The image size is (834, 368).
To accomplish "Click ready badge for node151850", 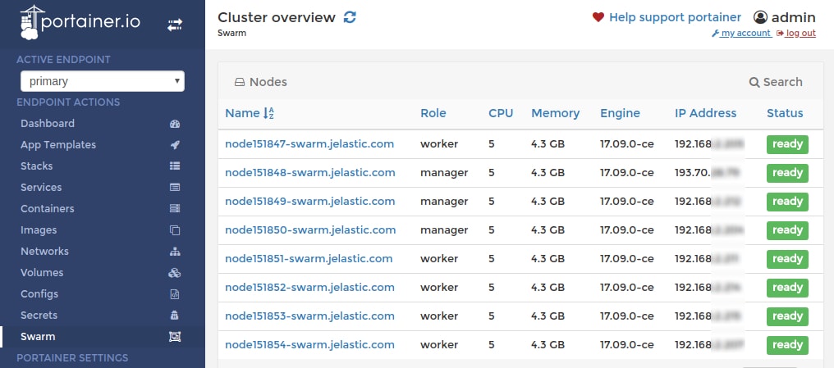I will (787, 230).
